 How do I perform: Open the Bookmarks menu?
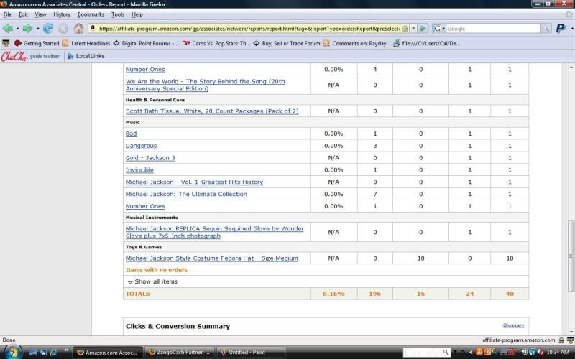coord(91,14)
